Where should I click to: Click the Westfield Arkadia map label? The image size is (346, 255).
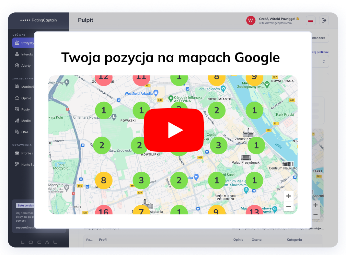(x=139, y=94)
